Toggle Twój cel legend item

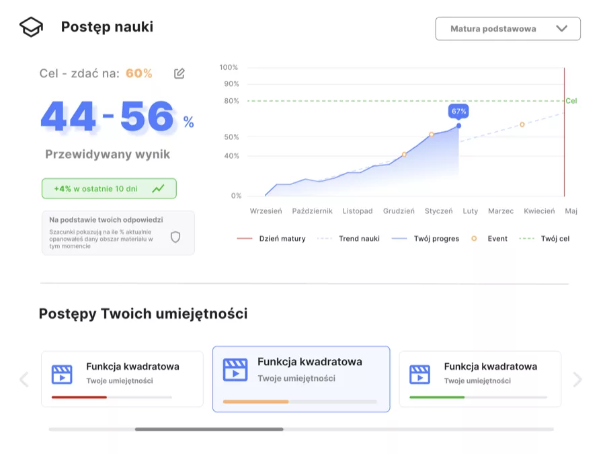coord(544,239)
